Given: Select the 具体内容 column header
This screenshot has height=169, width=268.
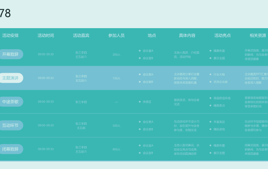Looking at the screenshot, I should (187, 36).
